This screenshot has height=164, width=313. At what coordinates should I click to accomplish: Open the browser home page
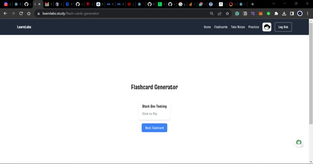(x=29, y=14)
